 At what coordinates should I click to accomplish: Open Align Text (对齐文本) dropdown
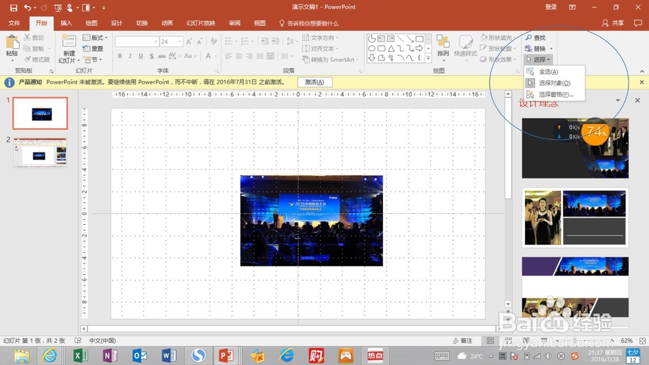[x=321, y=49]
